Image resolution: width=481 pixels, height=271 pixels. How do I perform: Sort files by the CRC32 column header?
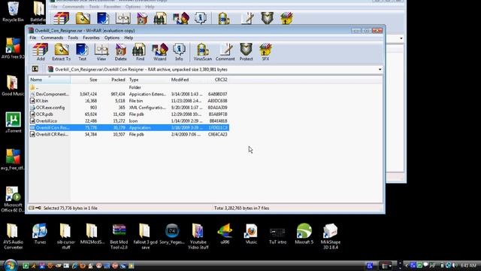217,80
